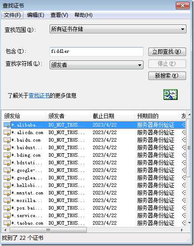Click certificate icon of *.googlea row

click(x=7, y=178)
